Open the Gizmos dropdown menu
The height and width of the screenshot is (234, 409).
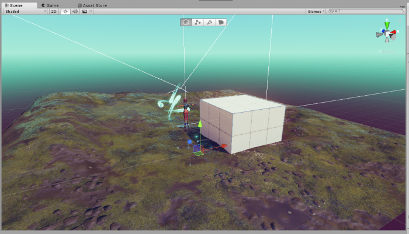point(316,11)
